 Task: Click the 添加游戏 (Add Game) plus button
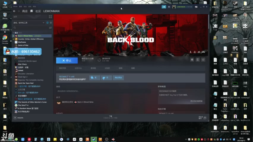(x=15, y=118)
